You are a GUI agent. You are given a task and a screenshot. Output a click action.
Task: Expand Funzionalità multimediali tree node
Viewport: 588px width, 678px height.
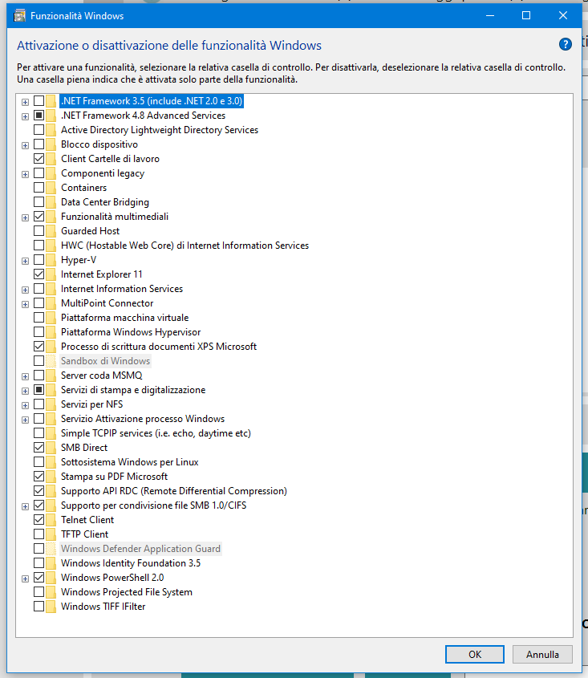pos(25,218)
